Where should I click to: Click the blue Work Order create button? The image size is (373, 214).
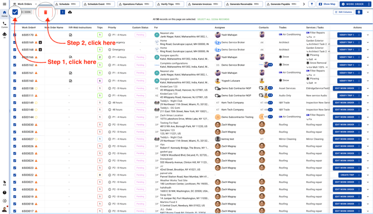(353, 4)
